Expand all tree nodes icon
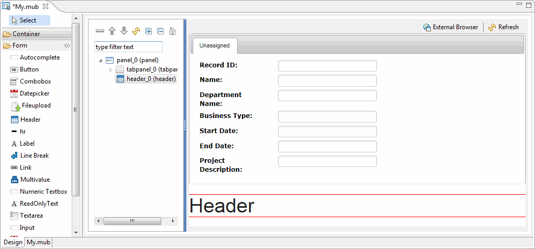The height and width of the screenshot is (249, 535). click(x=149, y=31)
